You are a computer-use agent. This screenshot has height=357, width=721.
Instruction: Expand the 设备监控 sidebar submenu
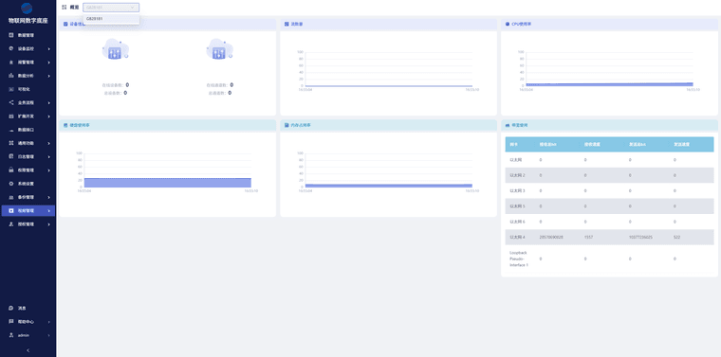click(28, 48)
